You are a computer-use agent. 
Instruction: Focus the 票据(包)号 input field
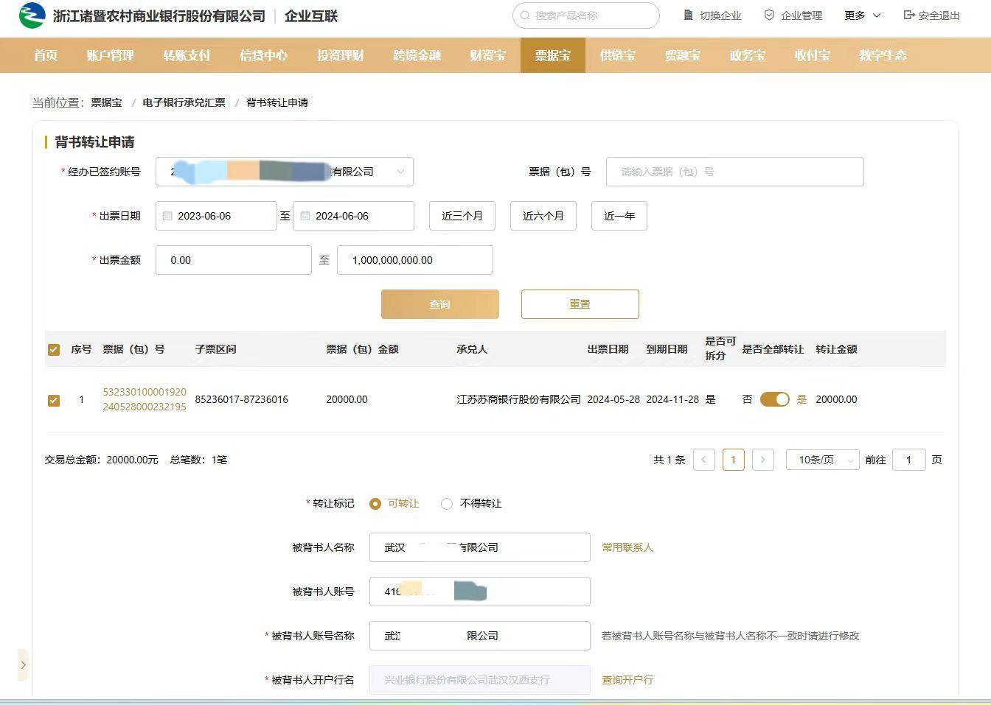pos(735,172)
